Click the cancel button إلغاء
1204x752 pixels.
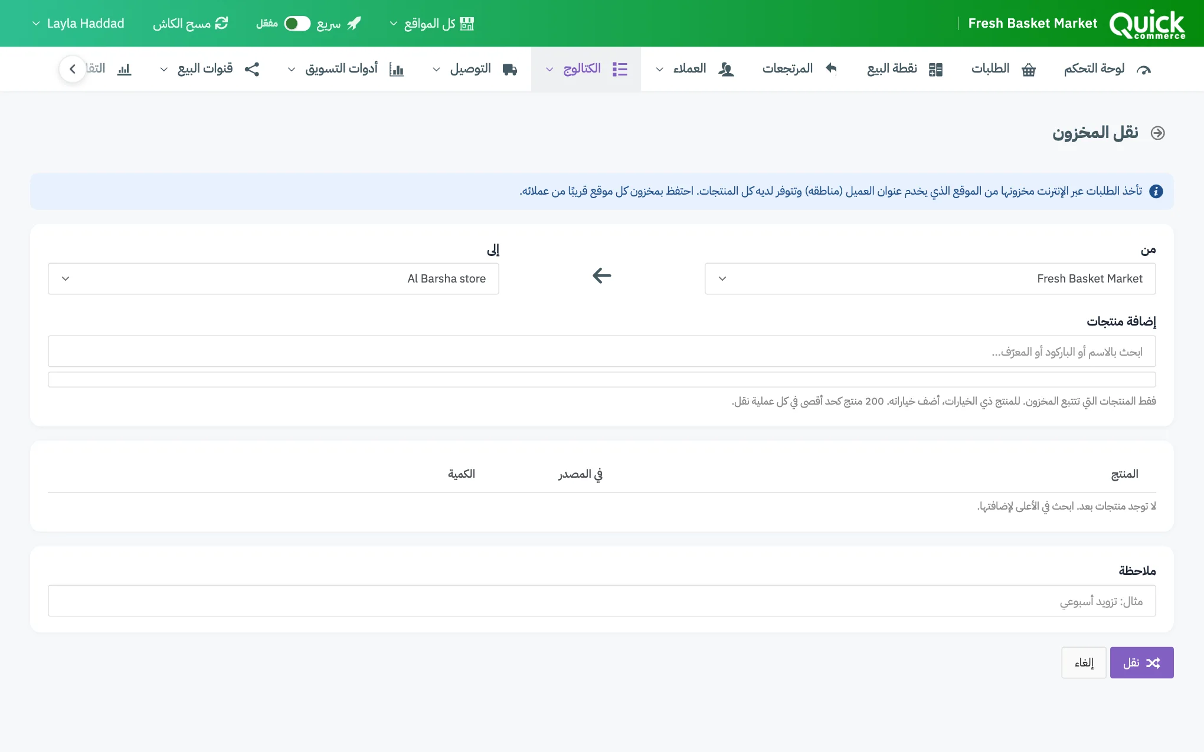tap(1084, 662)
